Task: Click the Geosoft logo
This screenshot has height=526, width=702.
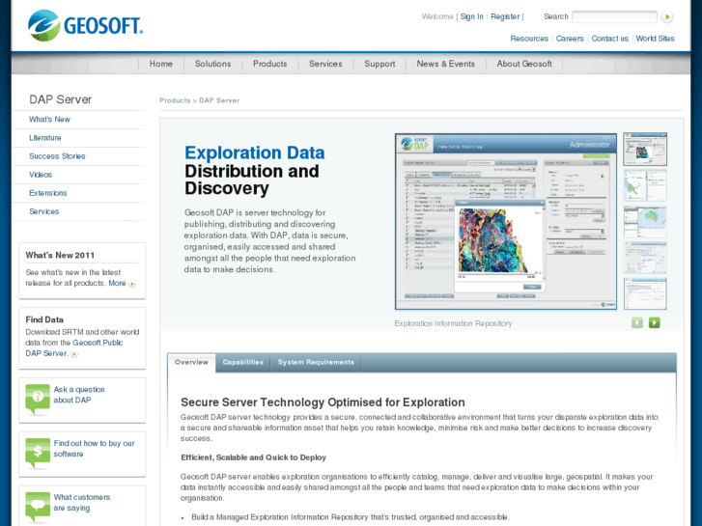Action: click(86, 25)
